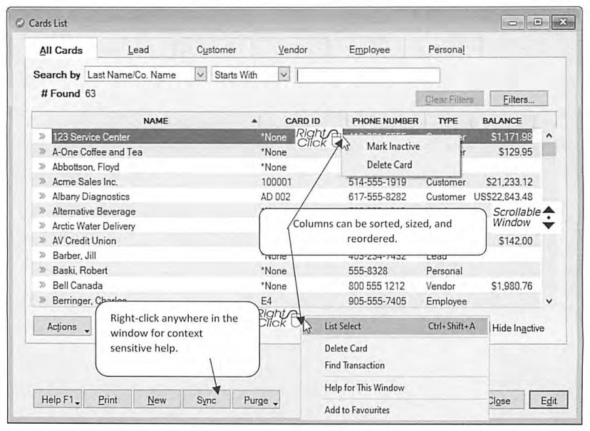The image size is (590, 431).
Task: Expand the Help F1 button menu
Action: coord(77,403)
